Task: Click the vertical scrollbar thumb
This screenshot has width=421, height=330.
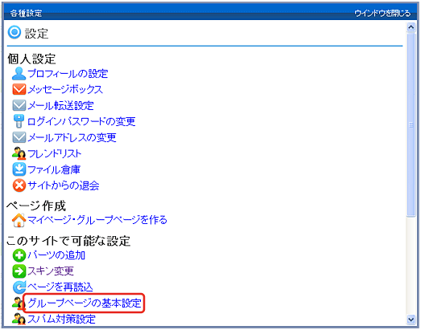Action: (x=411, y=124)
